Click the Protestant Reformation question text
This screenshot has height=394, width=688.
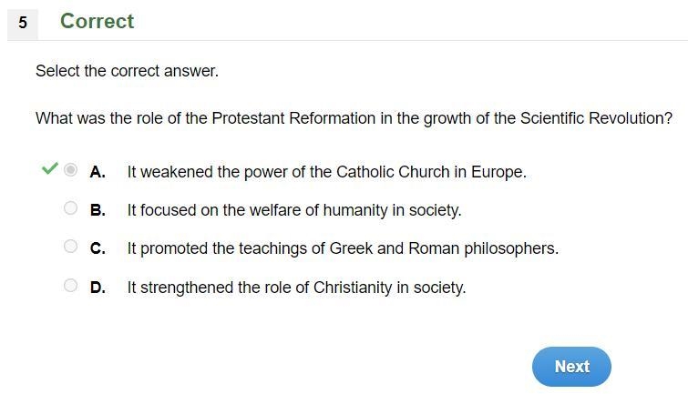(354, 118)
